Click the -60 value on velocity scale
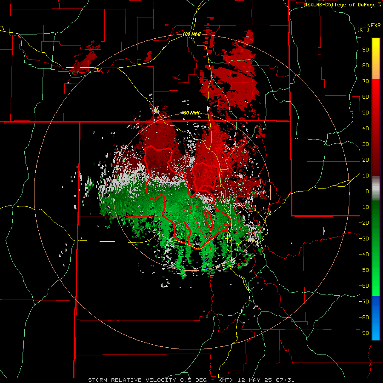The image size is (383, 383). coord(364,286)
